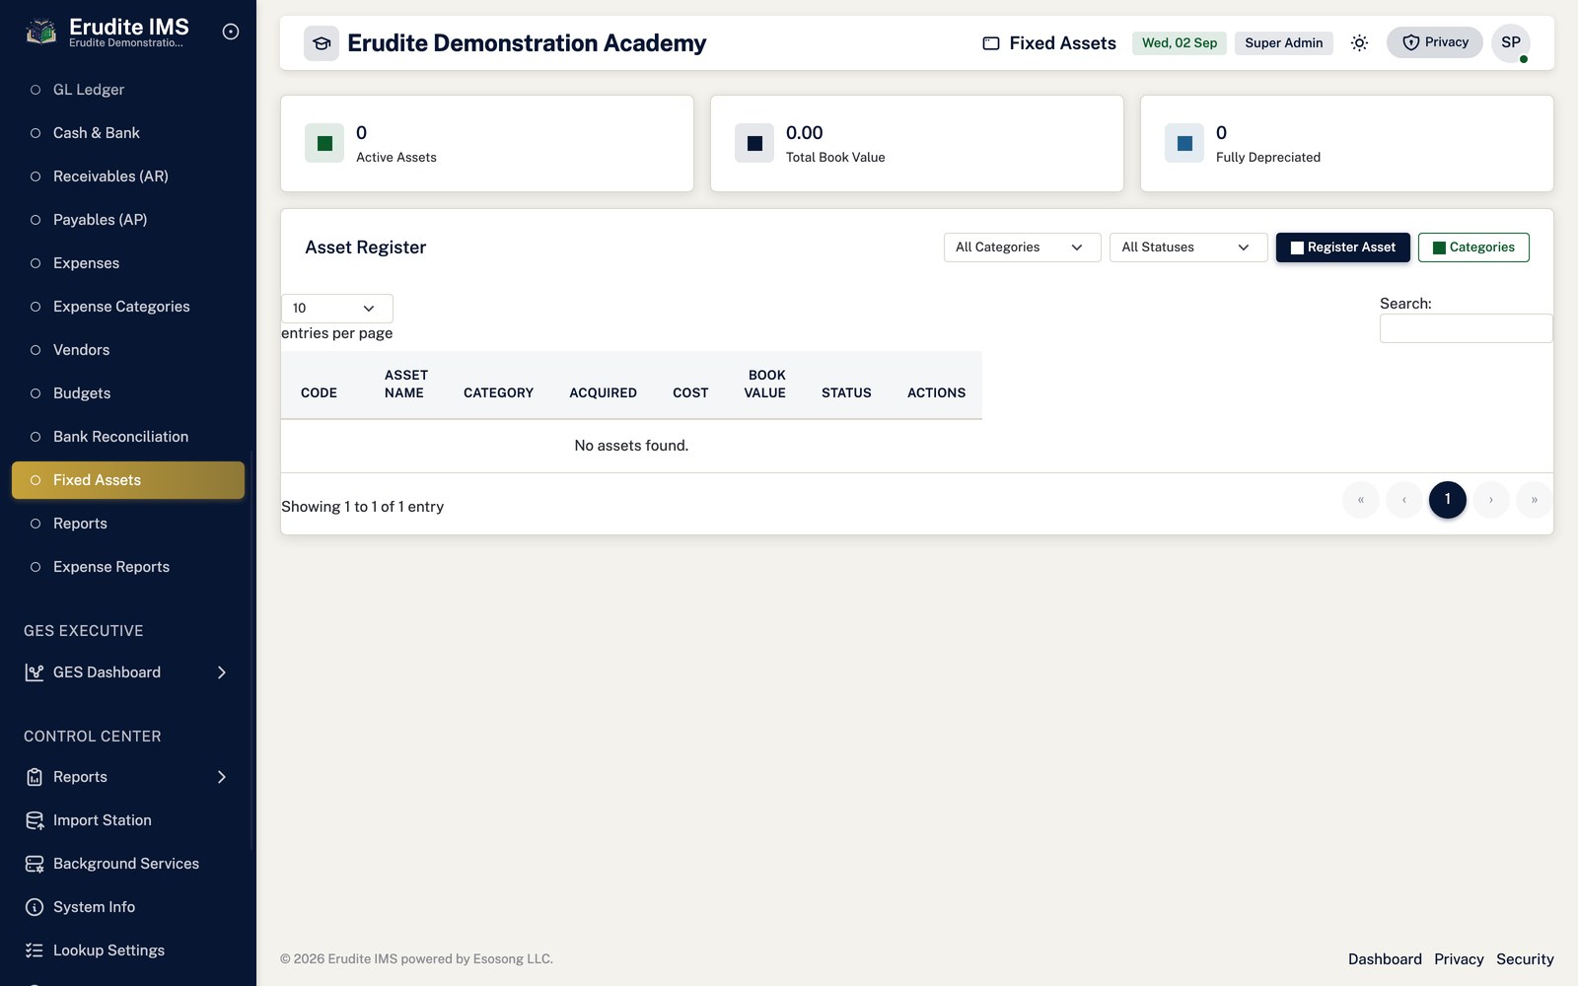The width and height of the screenshot is (1578, 986).
Task: Click the Fixed Assets header window icon
Action: point(991,43)
